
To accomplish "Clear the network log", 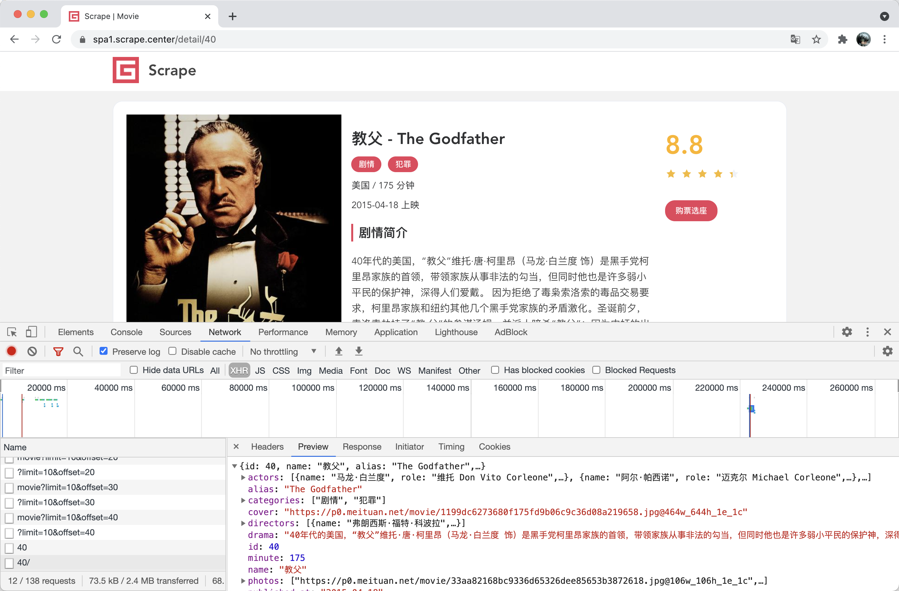I will pyautogui.click(x=32, y=351).
